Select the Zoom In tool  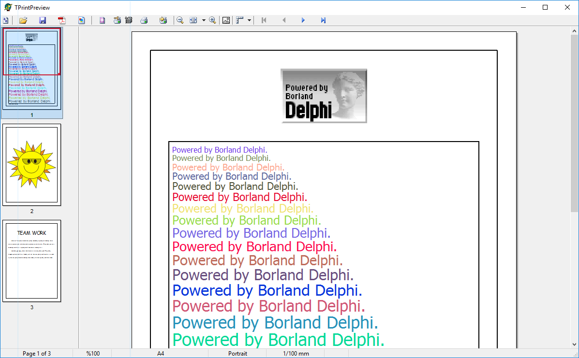(x=212, y=20)
